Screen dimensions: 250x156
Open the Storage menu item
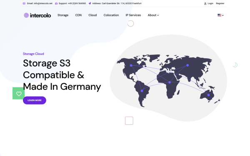coord(63,15)
